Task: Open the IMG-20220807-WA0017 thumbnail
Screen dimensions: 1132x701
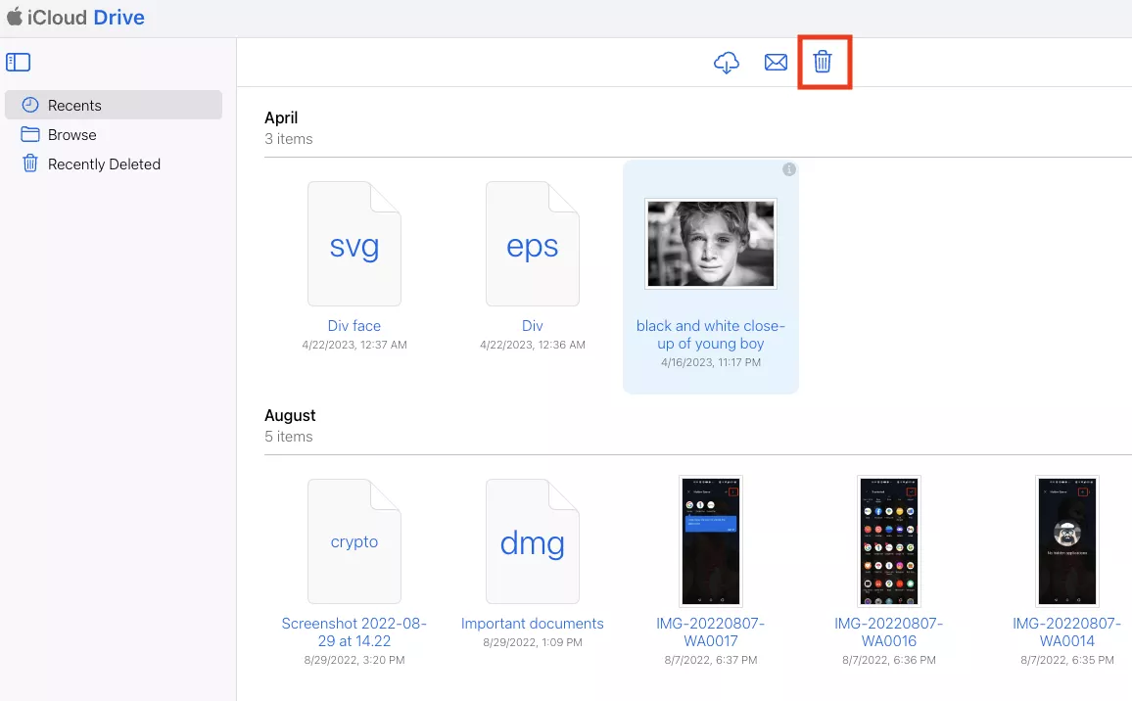Action: click(710, 540)
